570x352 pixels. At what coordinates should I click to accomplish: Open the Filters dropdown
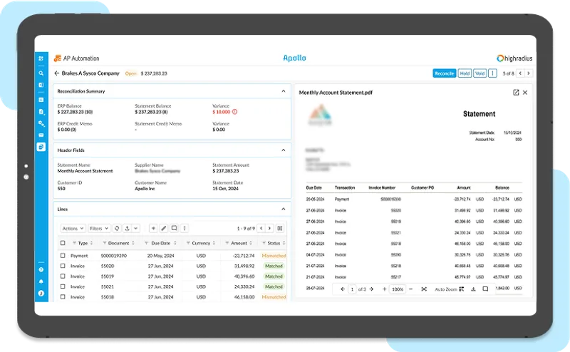coord(99,228)
